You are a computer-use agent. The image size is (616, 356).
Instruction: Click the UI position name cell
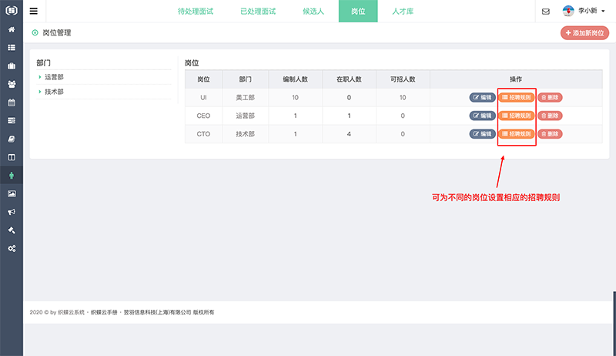(203, 97)
